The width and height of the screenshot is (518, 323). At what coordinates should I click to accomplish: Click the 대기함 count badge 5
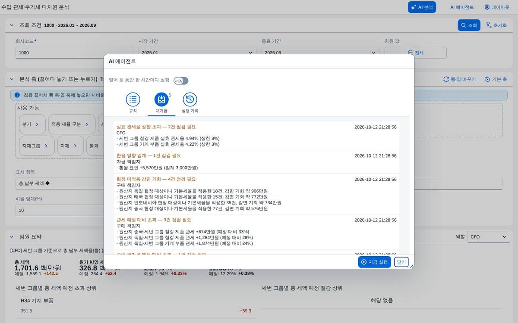[170, 95]
